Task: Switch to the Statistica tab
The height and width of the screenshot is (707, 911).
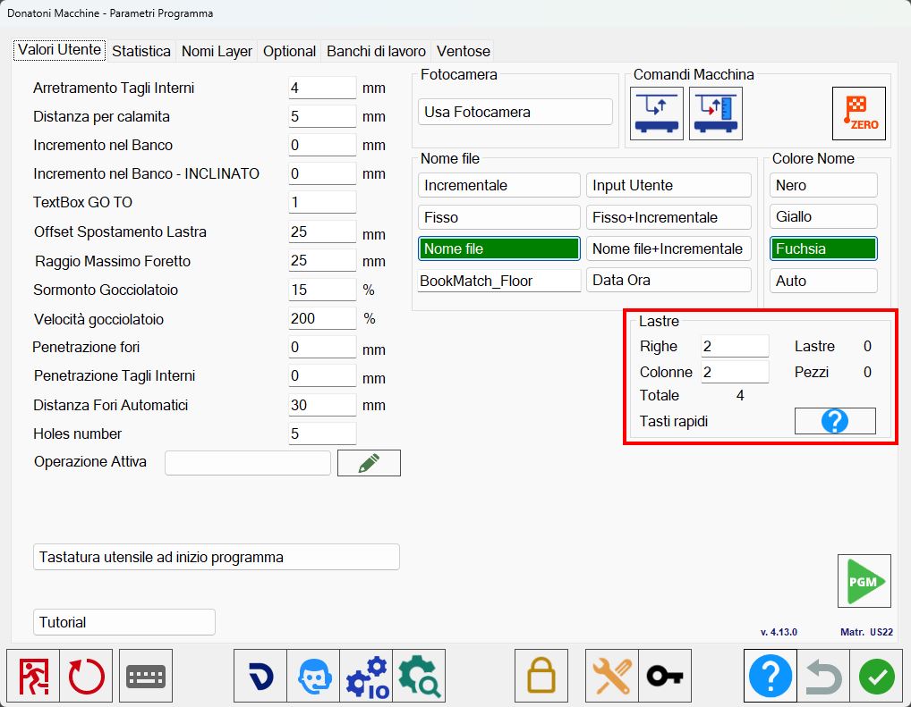Action: coord(141,51)
